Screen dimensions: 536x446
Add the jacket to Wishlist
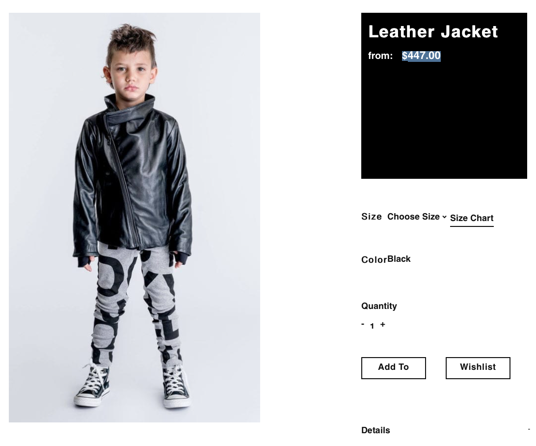[478, 368]
